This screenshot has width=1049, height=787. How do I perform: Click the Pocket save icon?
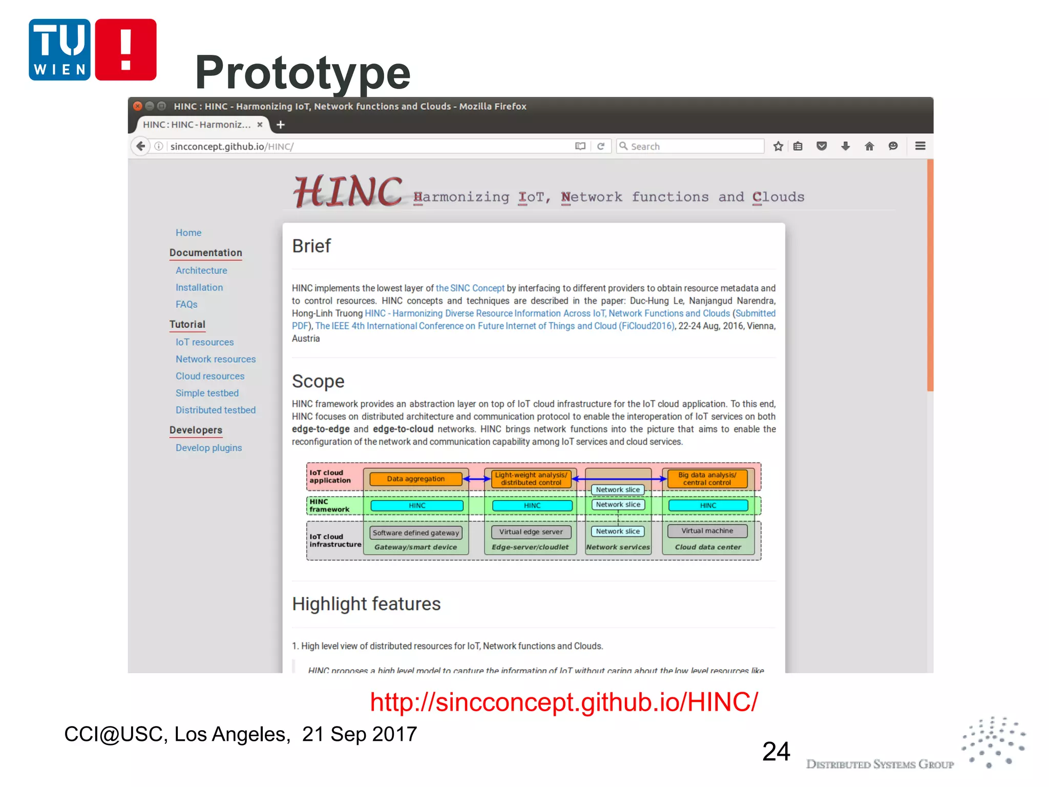tap(822, 147)
